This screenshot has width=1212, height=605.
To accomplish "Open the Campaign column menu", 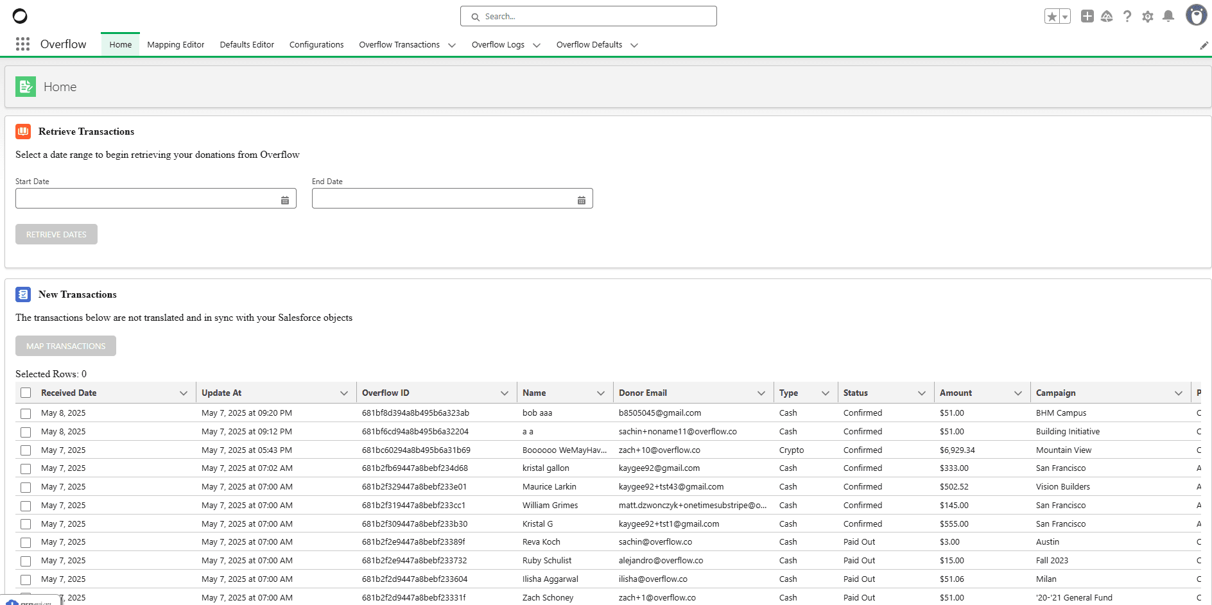I will pos(1179,393).
